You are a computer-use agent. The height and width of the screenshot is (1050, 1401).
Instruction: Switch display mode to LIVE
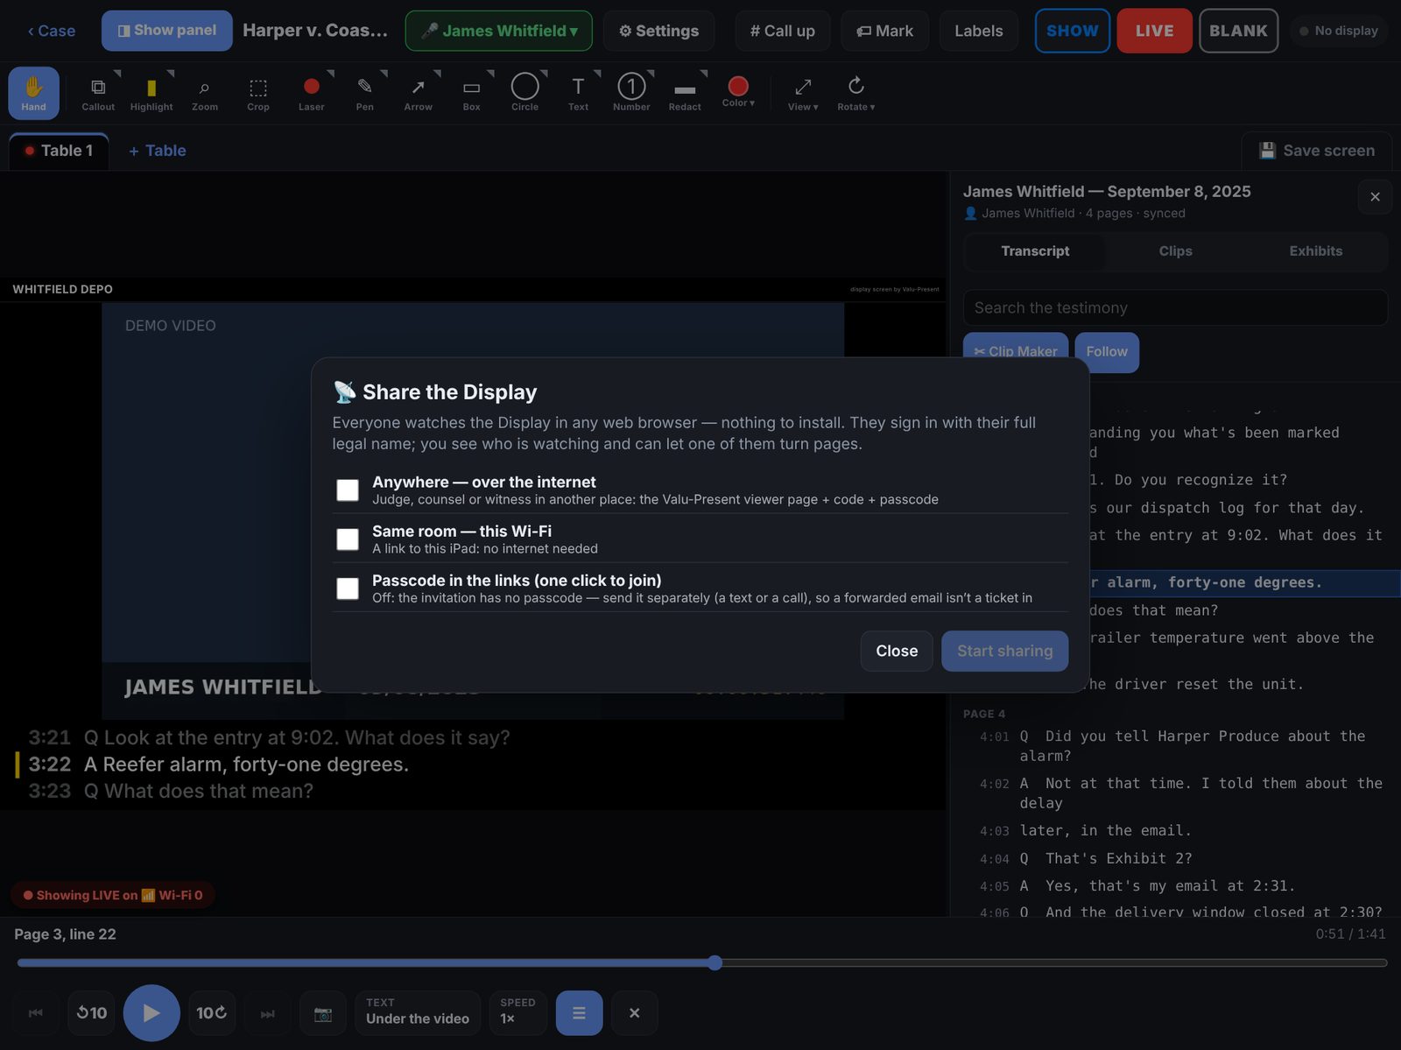pyautogui.click(x=1154, y=31)
